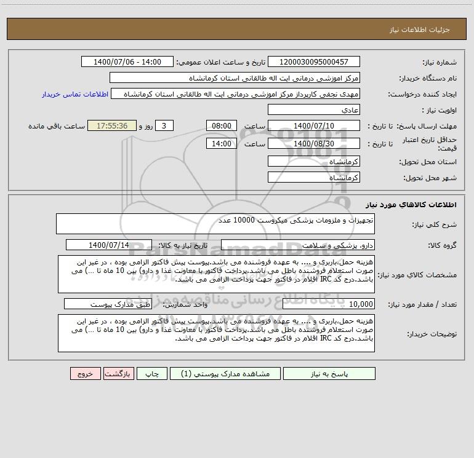Image resolution: width=474 pixels, height=458 pixels.
Task: Click the حداقل تاریخ اعتبار قیمت label
Action: [x=430, y=144]
